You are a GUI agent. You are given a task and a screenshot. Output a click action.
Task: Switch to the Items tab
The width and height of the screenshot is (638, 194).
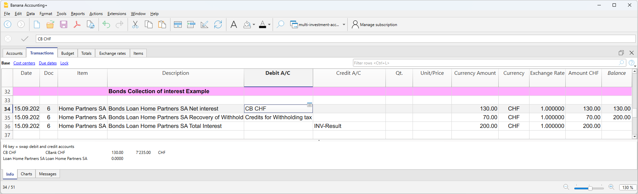point(138,53)
